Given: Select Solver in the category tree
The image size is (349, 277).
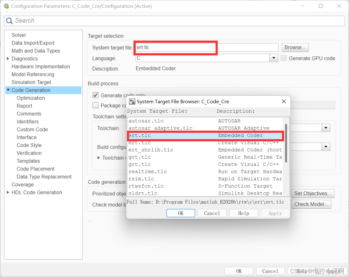Looking at the screenshot, I should (x=19, y=35).
